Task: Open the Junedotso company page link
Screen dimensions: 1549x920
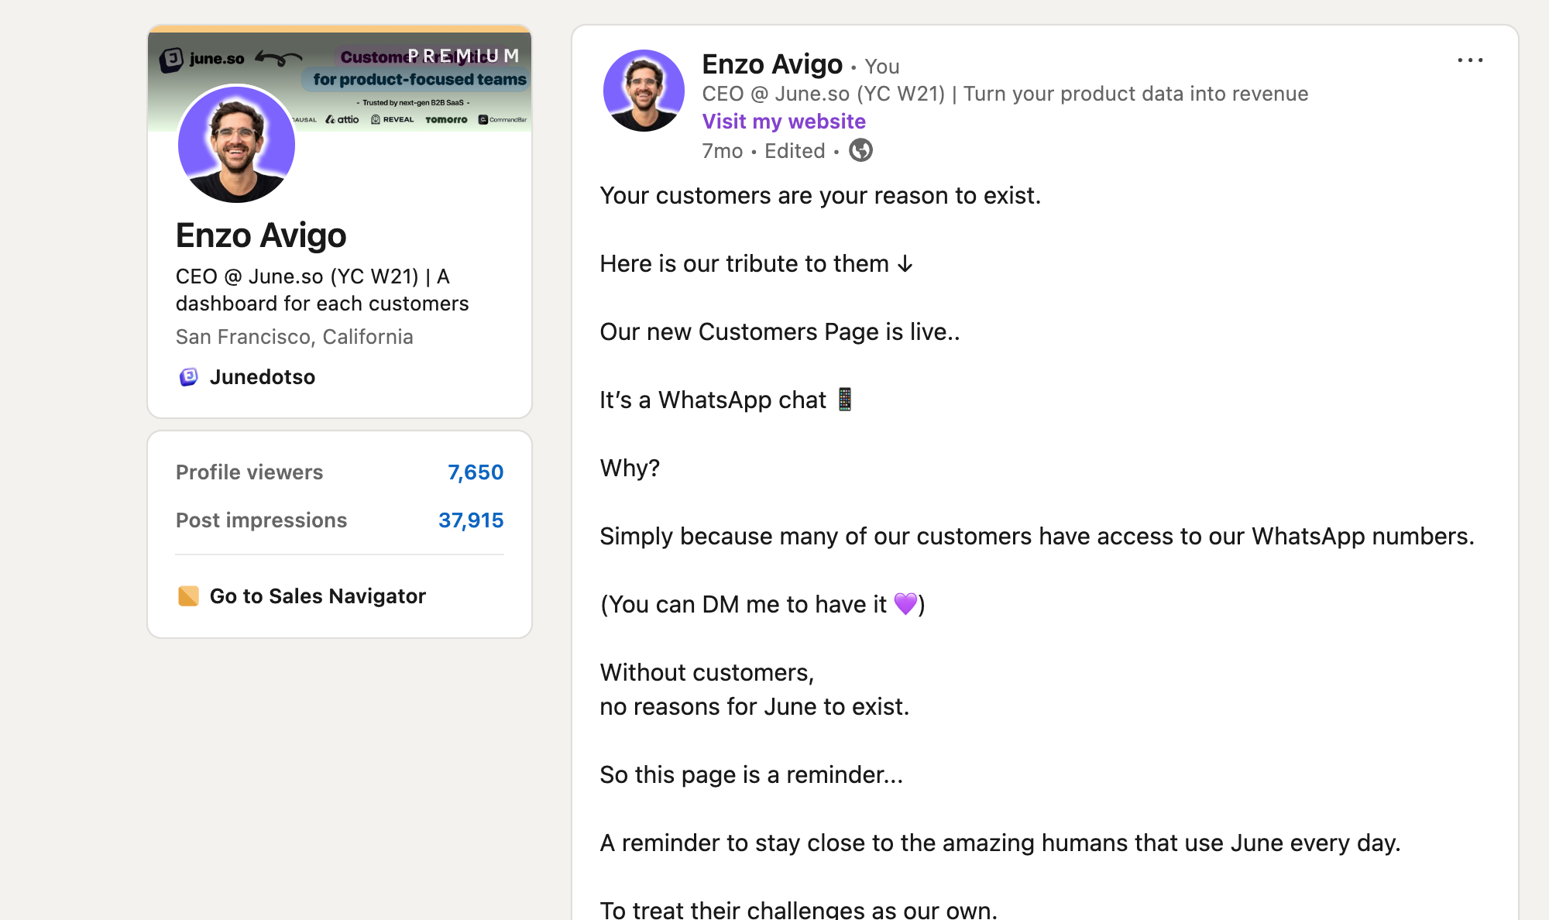Action: 263,376
